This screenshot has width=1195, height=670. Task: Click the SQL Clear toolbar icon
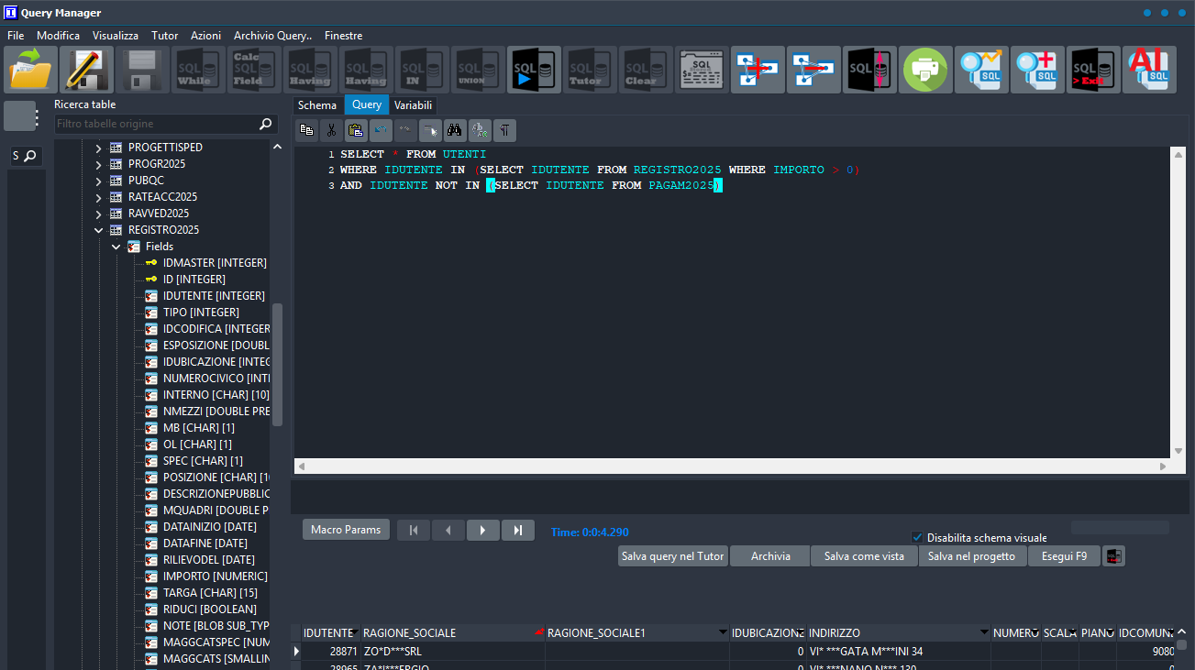pyautogui.click(x=646, y=70)
